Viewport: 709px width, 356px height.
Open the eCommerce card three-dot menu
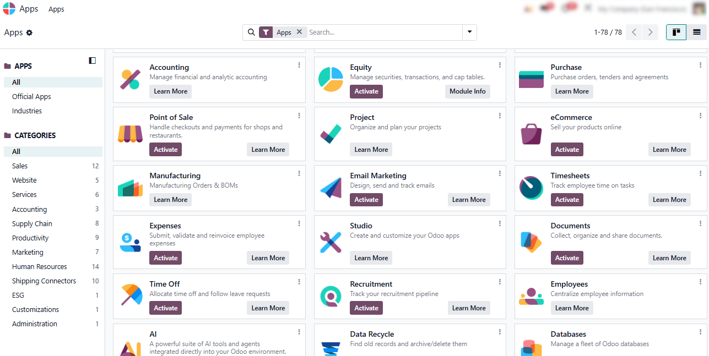[x=701, y=116]
